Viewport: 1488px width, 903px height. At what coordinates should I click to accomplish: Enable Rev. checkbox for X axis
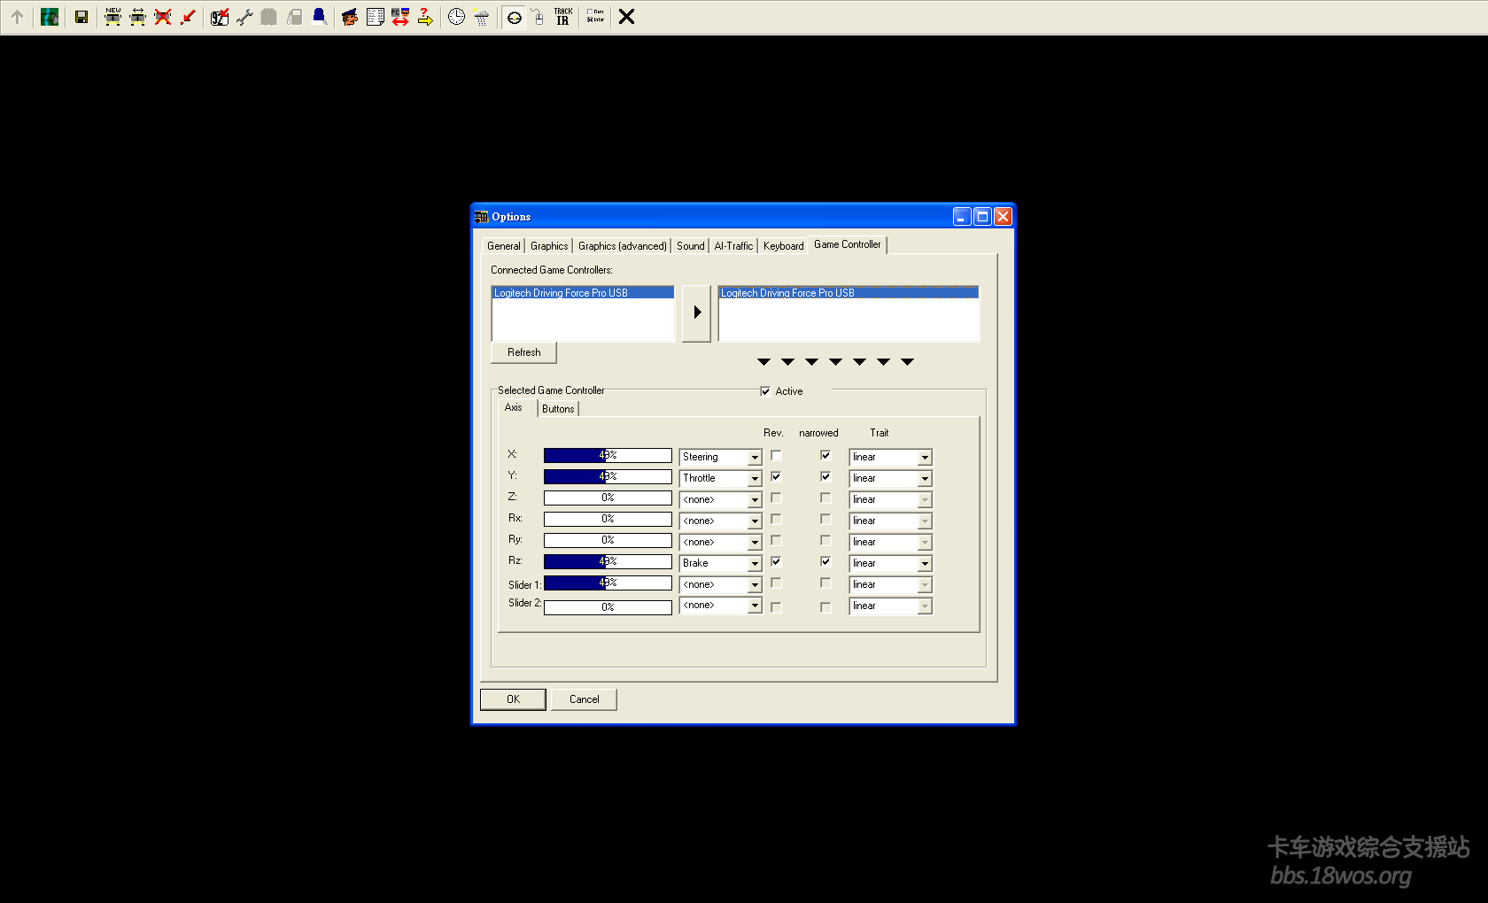(776, 455)
